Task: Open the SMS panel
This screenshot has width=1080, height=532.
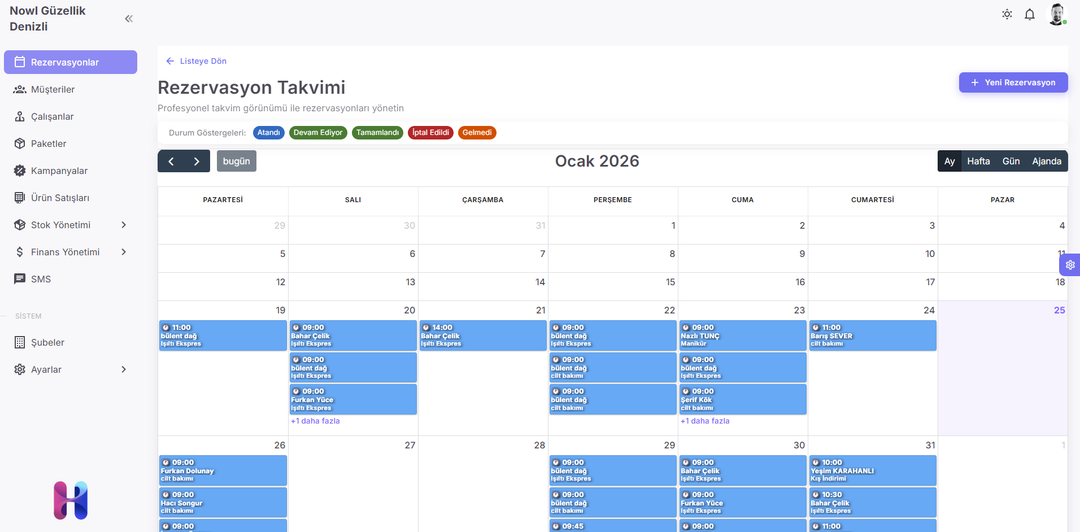Action: point(41,279)
